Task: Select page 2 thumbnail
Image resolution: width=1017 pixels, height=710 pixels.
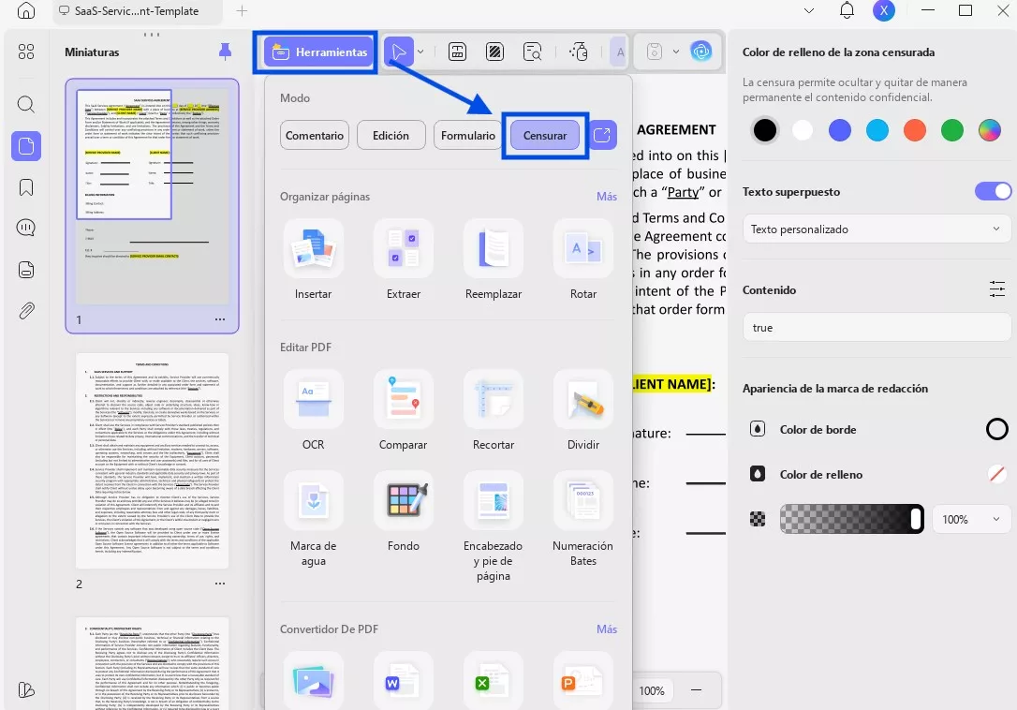Action: 152,461
